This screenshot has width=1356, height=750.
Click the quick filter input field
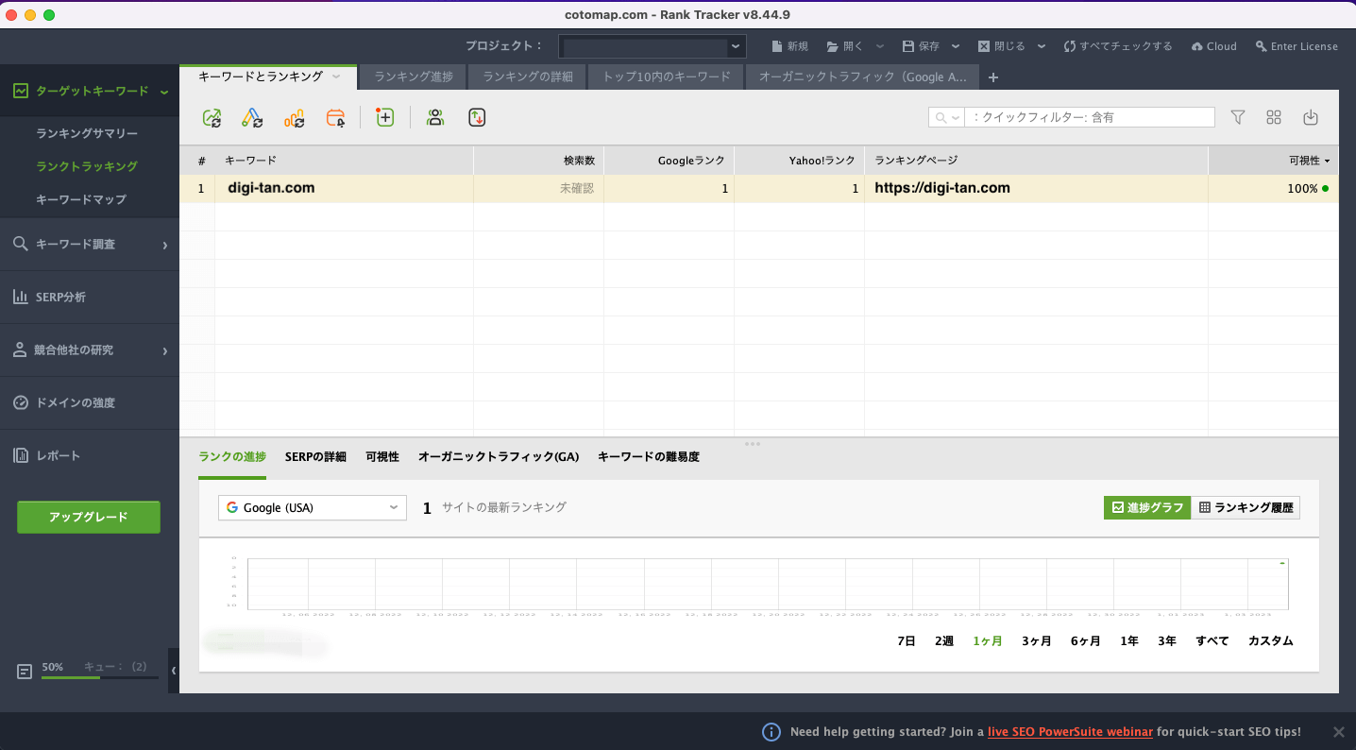[x=1091, y=117]
